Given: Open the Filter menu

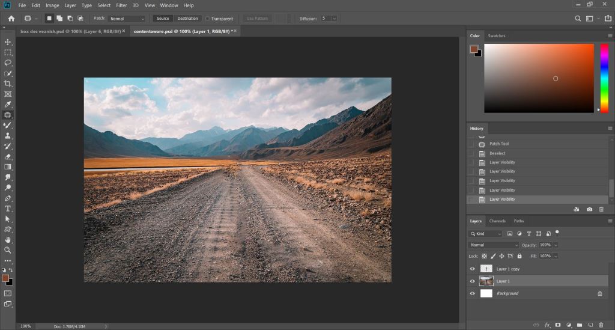Looking at the screenshot, I should click(x=121, y=5).
